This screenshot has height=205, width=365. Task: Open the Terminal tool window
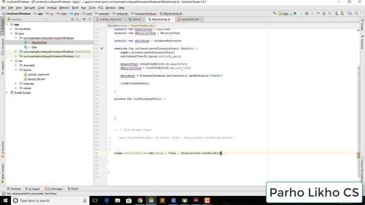coord(14,188)
